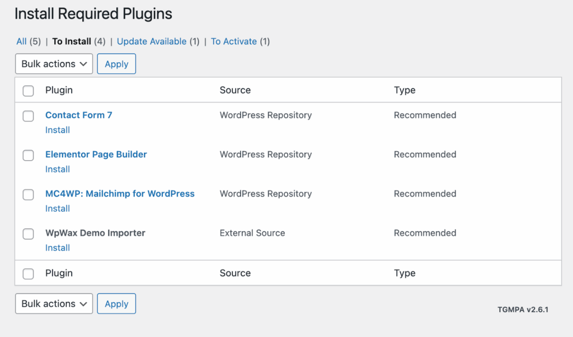Open the bottom Bulk actions dropdown
Screen dimensions: 573x337
(x=54, y=304)
